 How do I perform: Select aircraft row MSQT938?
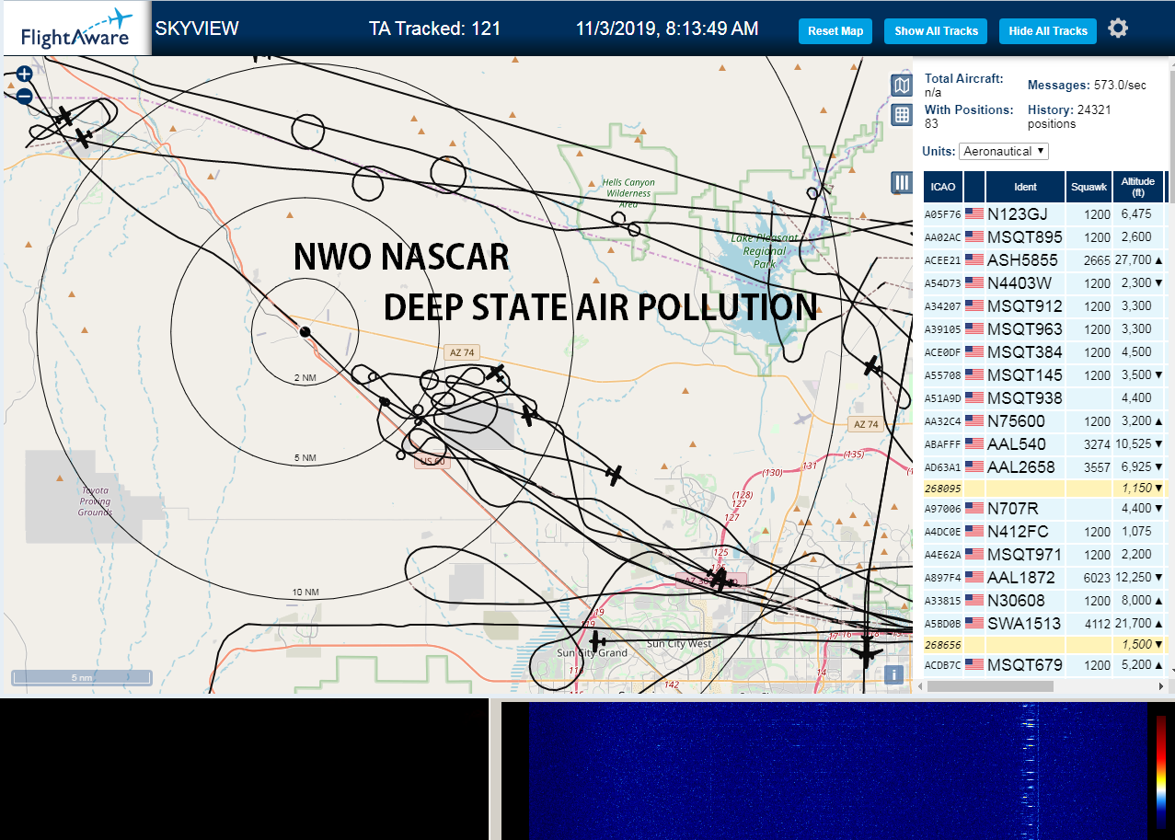[x=1045, y=397]
